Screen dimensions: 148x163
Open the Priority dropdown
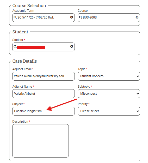109,111
